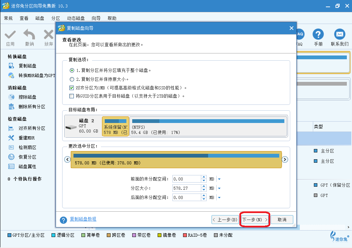Click the Logical partition (逻辑分区) legend swatch
This screenshot has width=352, height=248.
coord(54,235)
